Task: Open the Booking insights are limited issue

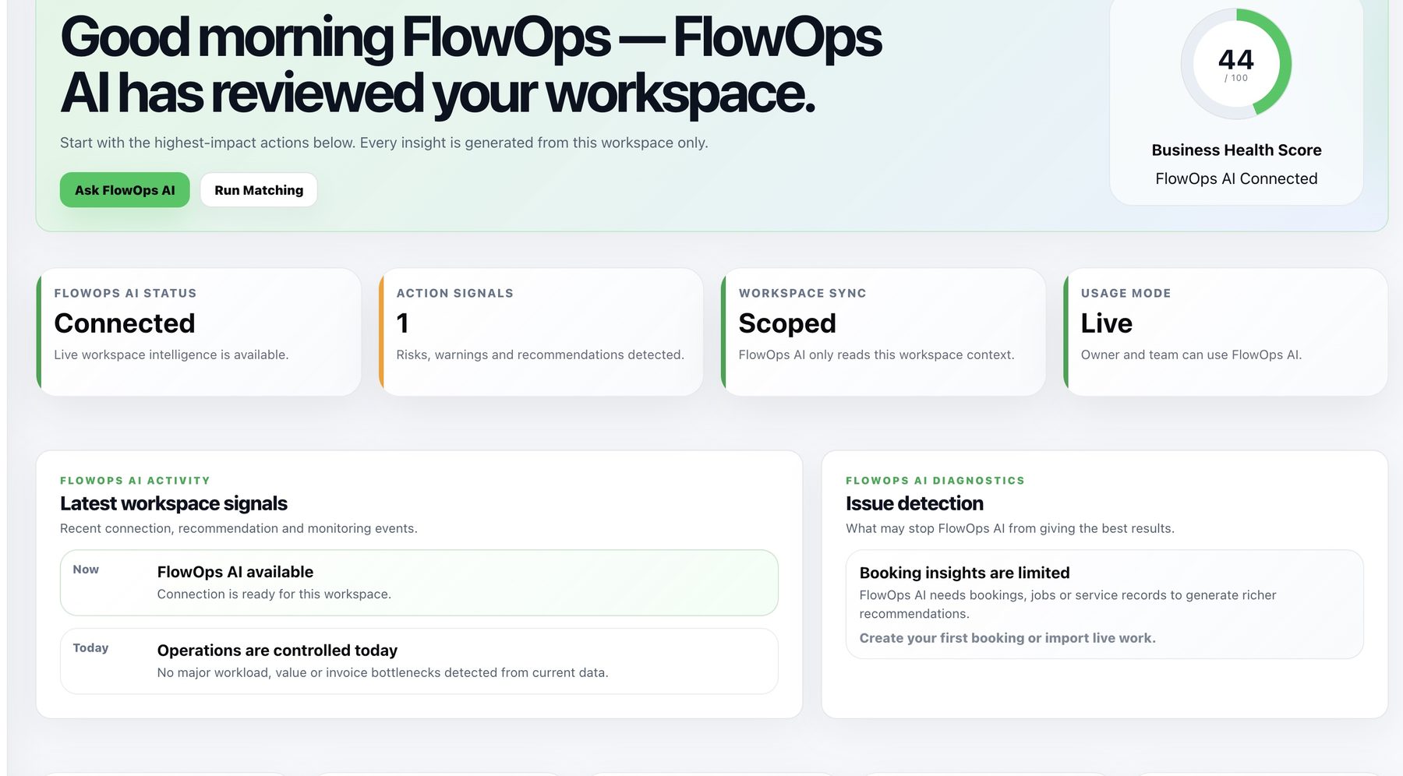Action: [x=1104, y=605]
